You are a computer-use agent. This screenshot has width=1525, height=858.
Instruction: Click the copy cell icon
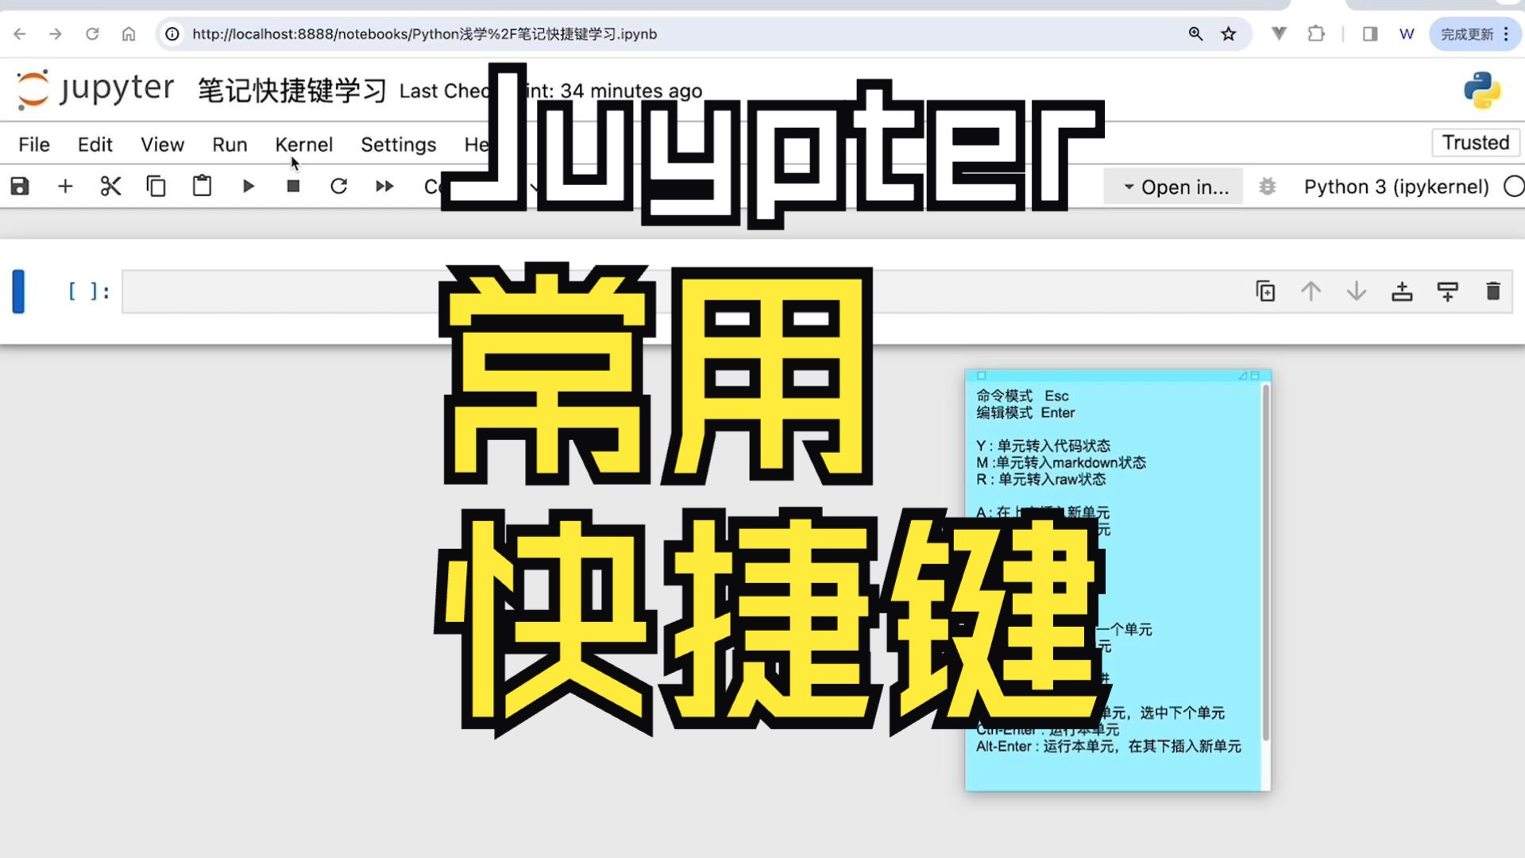pos(156,187)
